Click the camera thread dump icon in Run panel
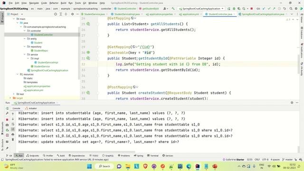 (x=7, y=125)
